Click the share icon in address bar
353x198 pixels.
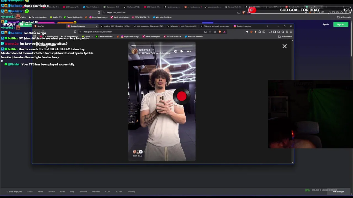click(x=215, y=32)
